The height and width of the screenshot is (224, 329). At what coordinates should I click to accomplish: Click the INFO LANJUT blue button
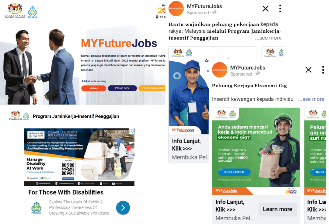[234, 172]
